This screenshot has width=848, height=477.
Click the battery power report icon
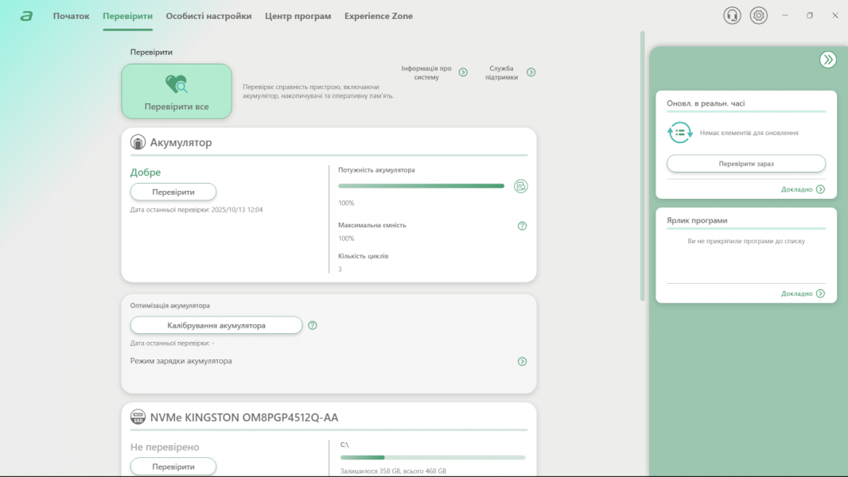[x=521, y=186]
